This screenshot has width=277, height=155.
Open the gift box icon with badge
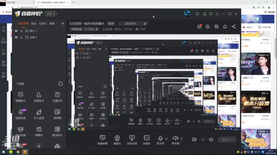point(199,27)
